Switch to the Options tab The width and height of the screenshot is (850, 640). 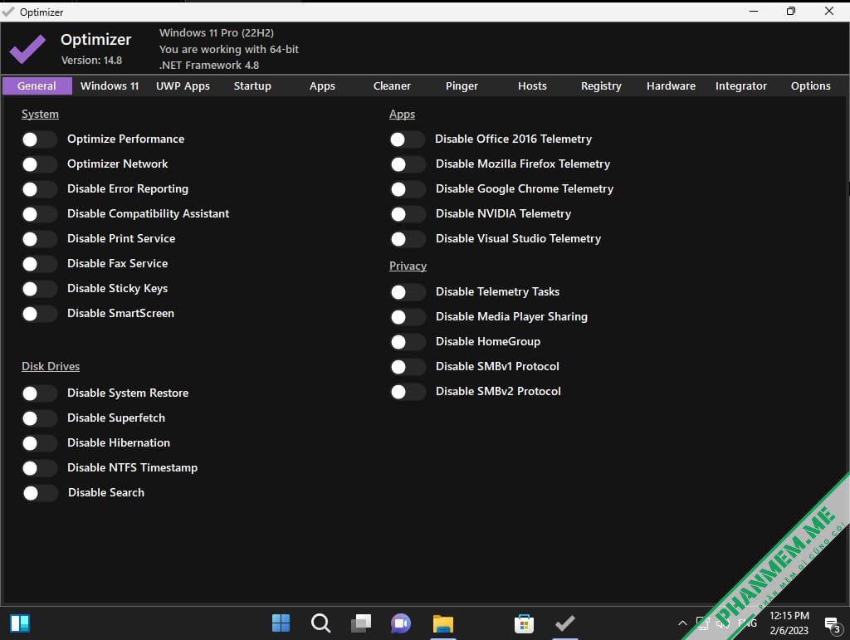point(810,86)
